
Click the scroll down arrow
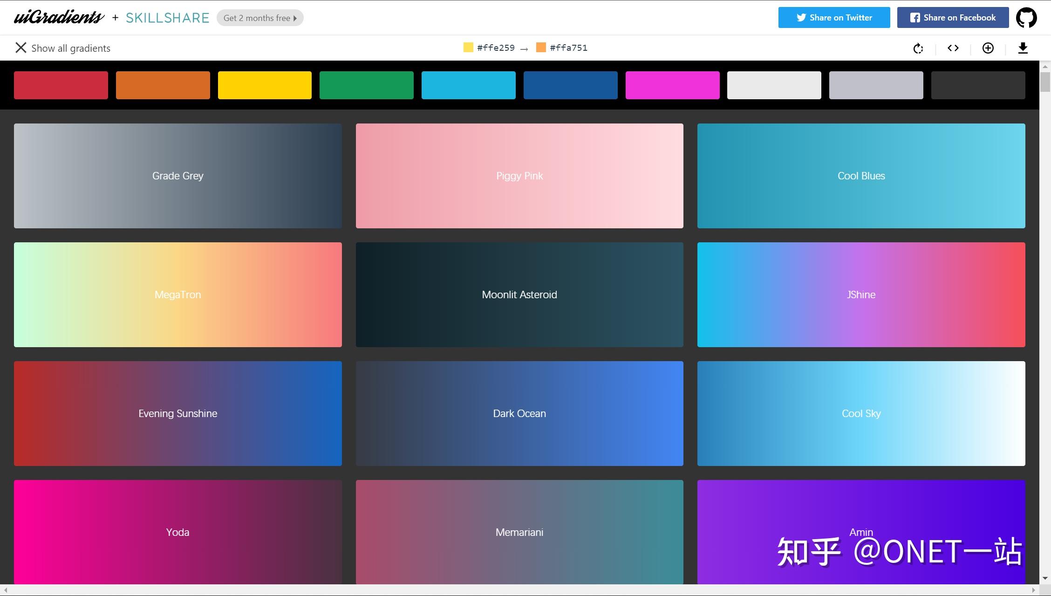[x=1045, y=578]
